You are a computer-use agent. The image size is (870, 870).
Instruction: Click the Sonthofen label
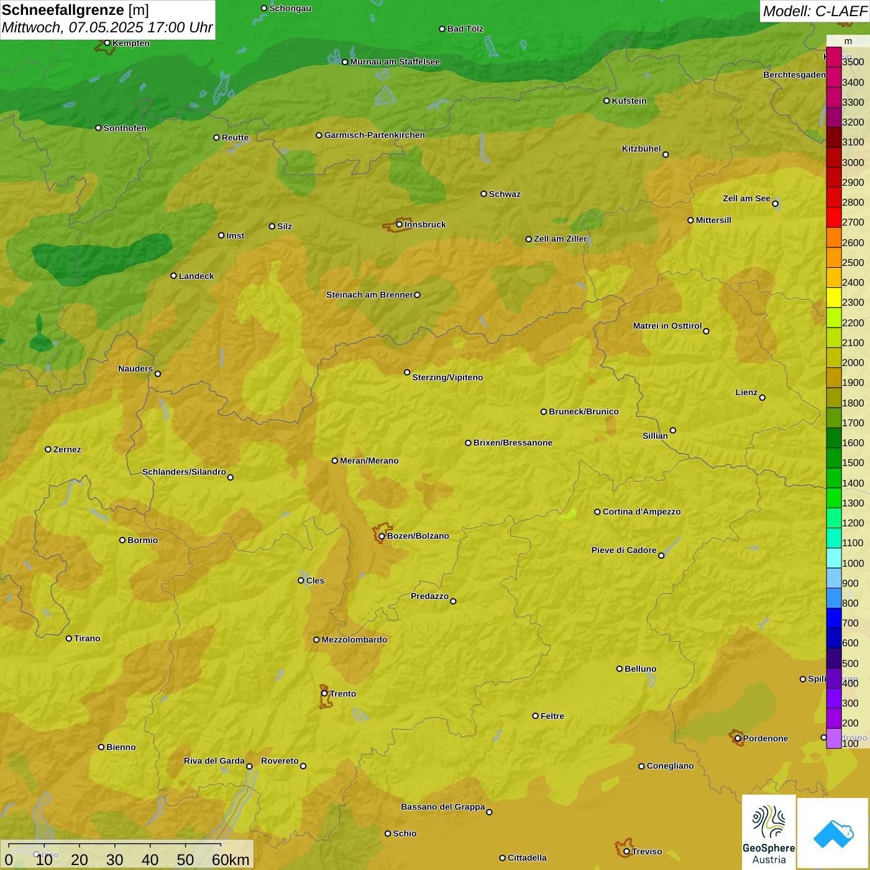[x=125, y=128]
